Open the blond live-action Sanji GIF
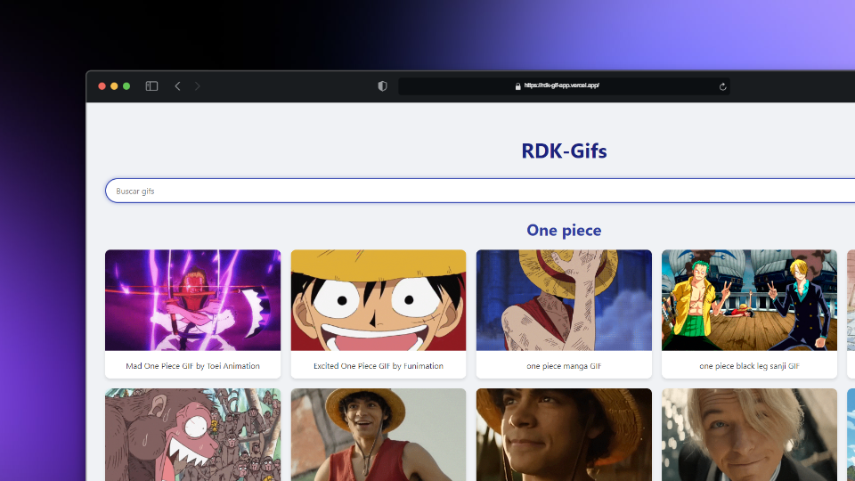 (749, 435)
